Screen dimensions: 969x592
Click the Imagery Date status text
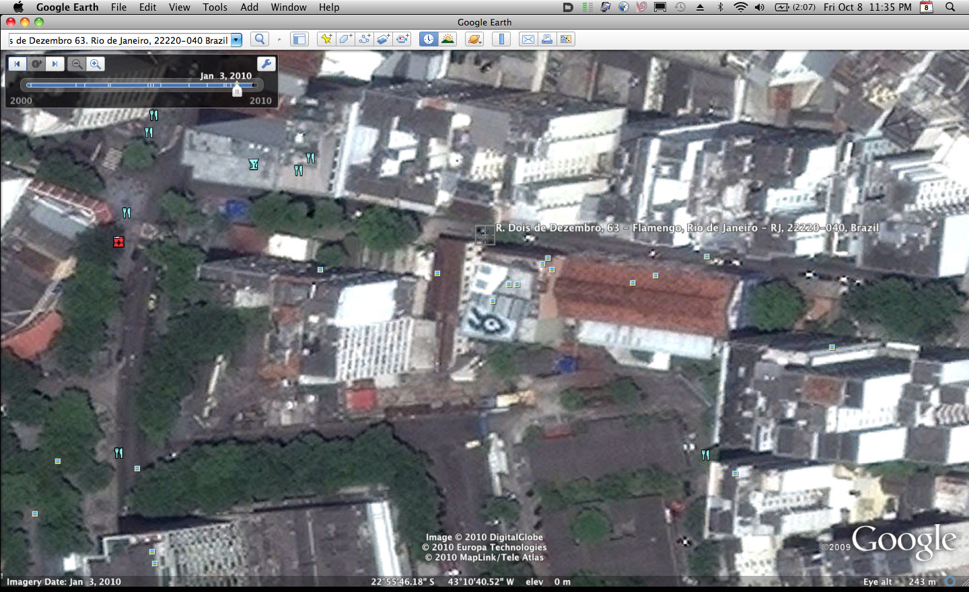tap(64, 582)
